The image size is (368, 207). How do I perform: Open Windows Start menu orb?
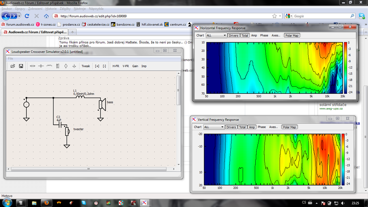pyautogui.click(x=7, y=203)
